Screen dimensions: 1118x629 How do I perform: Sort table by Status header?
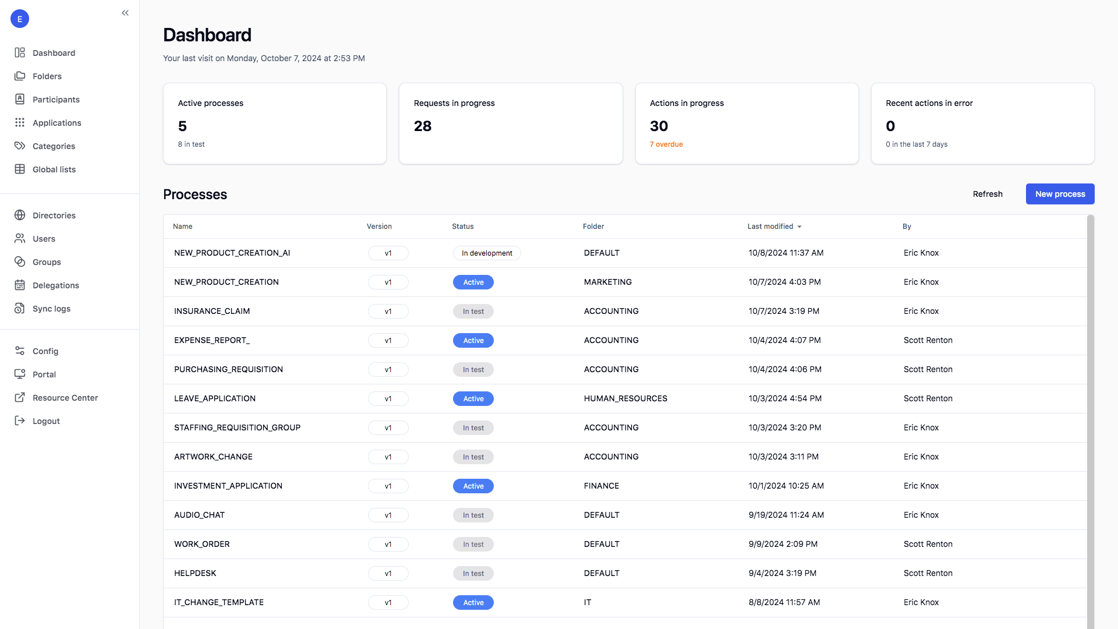tap(463, 227)
